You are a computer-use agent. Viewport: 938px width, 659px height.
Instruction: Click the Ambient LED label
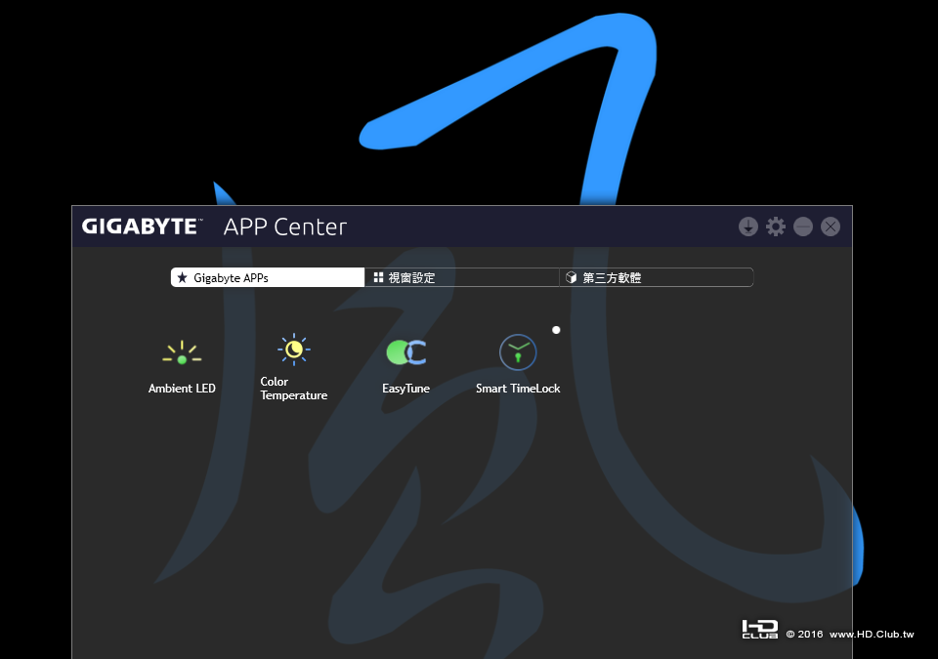(x=182, y=389)
